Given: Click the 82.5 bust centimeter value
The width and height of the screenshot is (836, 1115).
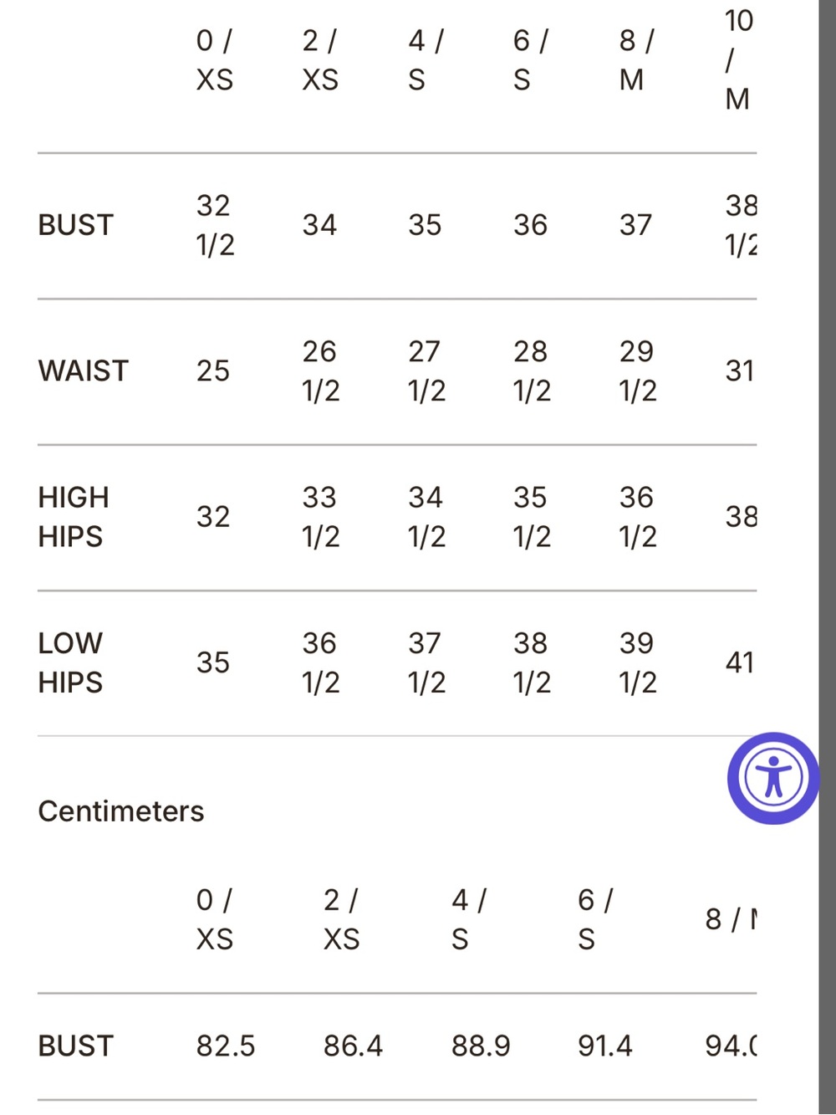Looking at the screenshot, I should pos(226,1046).
